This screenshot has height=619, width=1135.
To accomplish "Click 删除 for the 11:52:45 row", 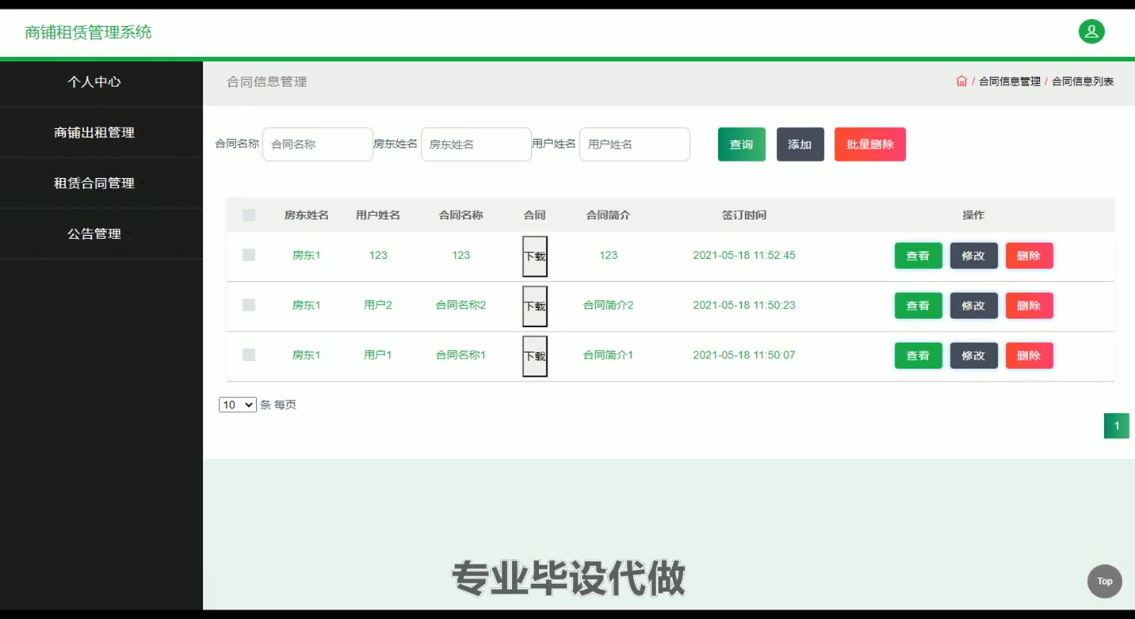I will 1030,256.
